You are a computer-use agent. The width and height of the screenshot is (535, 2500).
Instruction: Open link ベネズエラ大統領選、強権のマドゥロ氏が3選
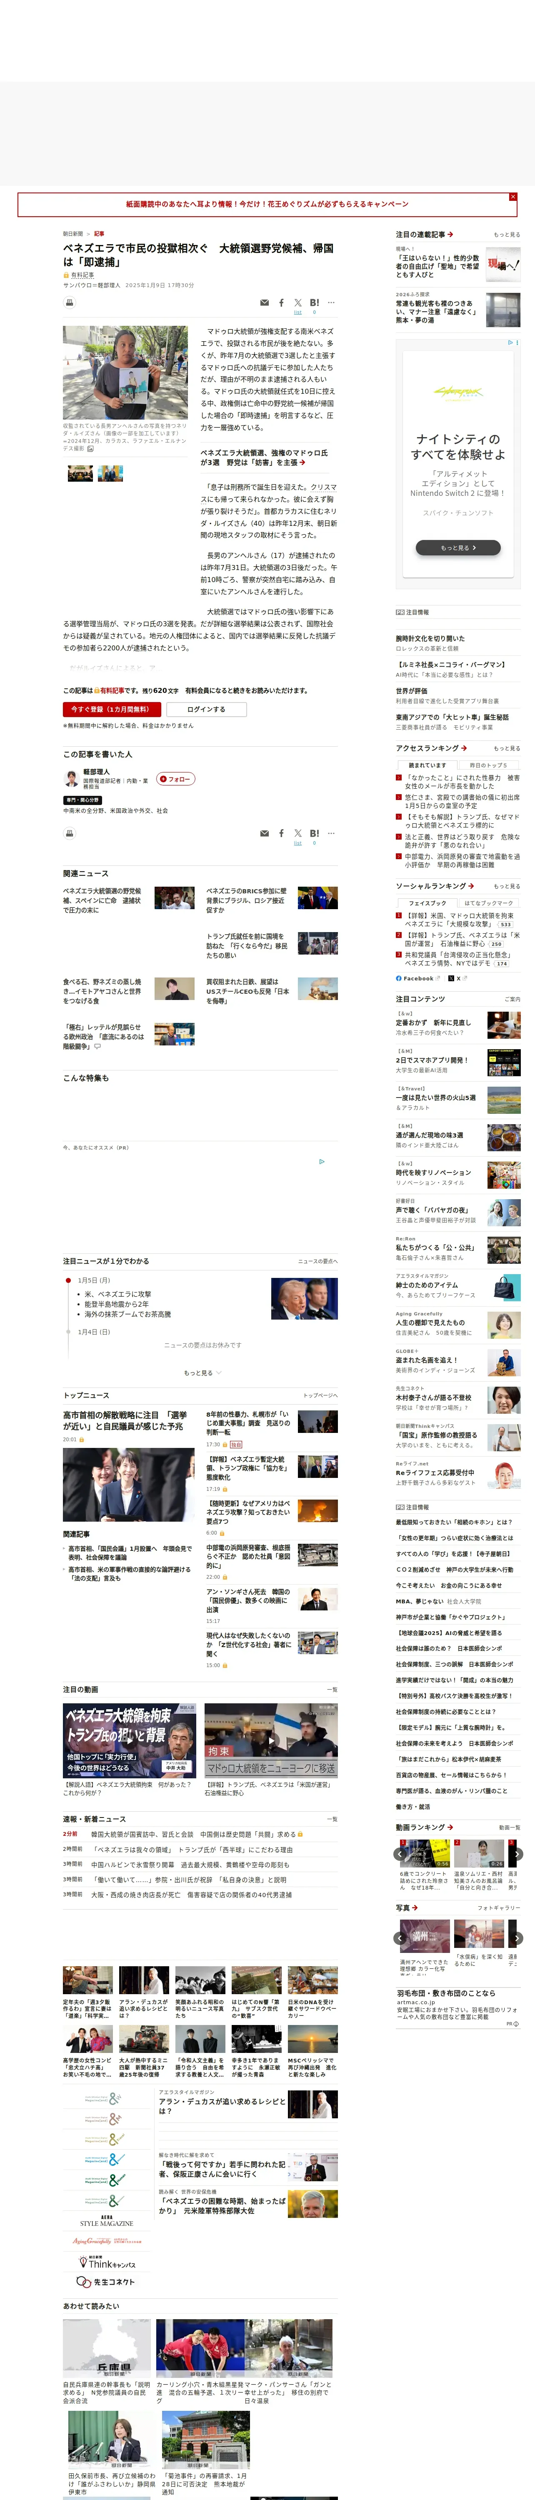tap(264, 457)
